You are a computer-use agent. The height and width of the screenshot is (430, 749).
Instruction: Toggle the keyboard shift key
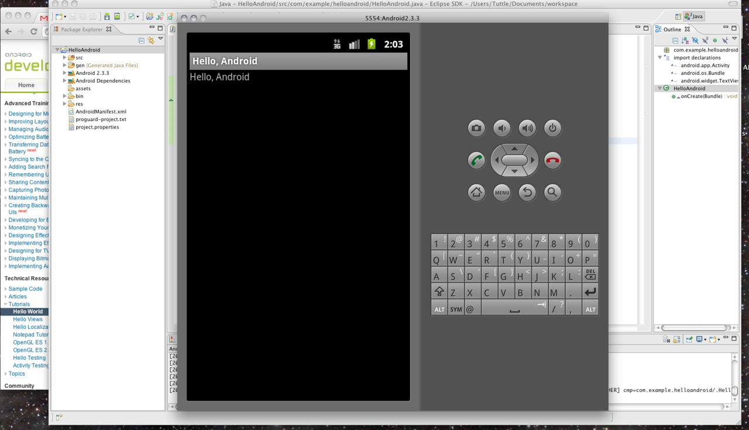[439, 291]
